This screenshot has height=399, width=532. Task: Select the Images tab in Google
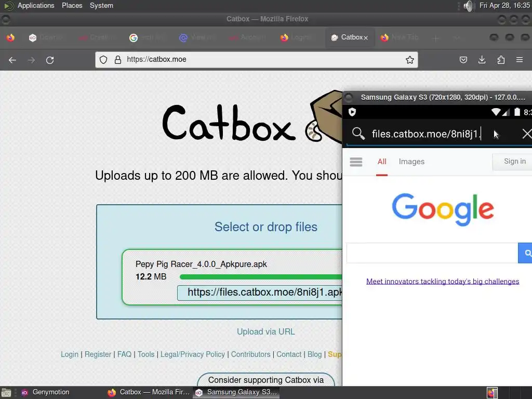pos(411,162)
